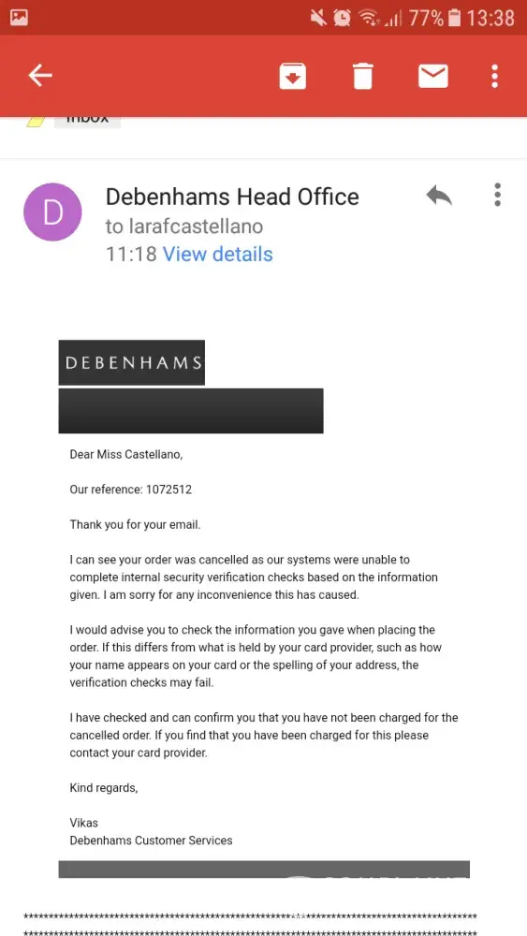Tap the recipient line to larafcastellano
The width and height of the screenshot is (527, 936).
(x=184, y=227)
